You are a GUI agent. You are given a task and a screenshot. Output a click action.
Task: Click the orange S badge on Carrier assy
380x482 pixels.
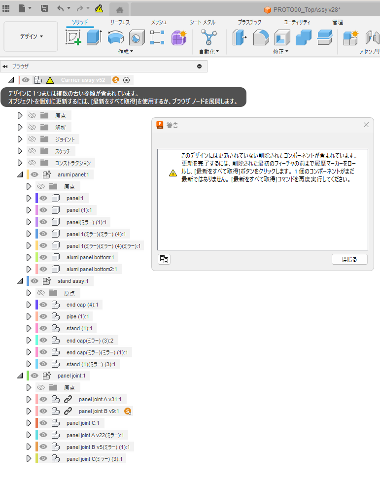(116, 80)
